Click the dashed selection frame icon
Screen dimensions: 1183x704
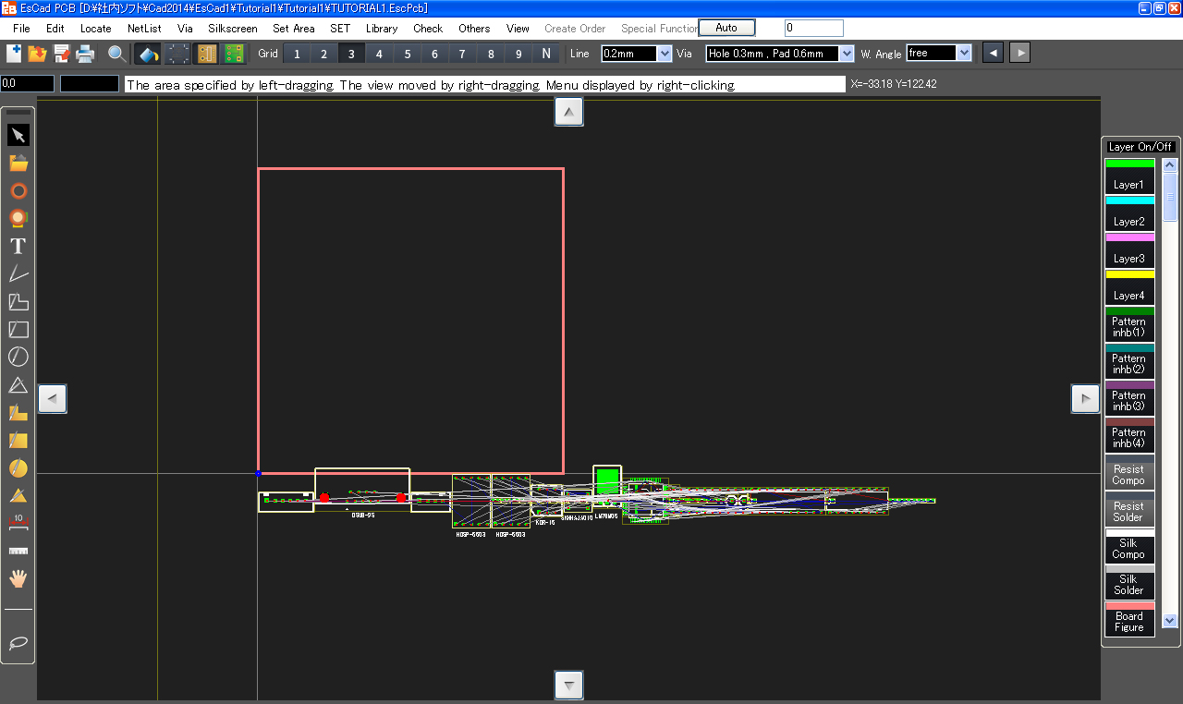point(178,54)
